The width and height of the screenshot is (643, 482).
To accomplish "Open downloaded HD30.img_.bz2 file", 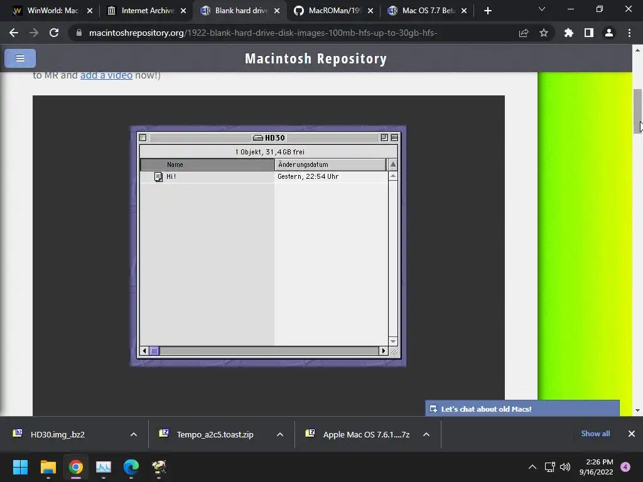I will point(57,434).
